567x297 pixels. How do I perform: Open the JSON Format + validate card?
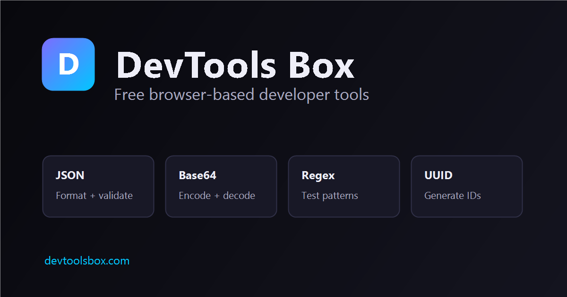pos(98,186)
